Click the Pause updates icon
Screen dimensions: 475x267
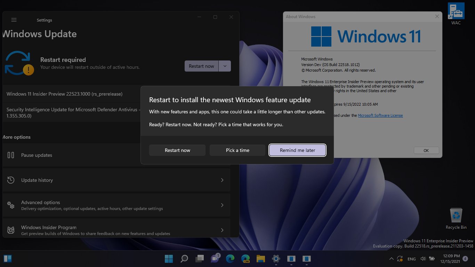(x=11, y=155)
